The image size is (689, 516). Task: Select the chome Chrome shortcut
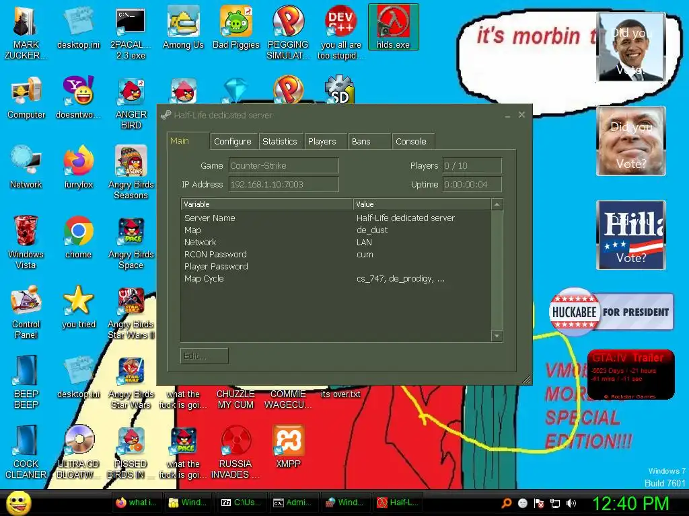(78, 237)
